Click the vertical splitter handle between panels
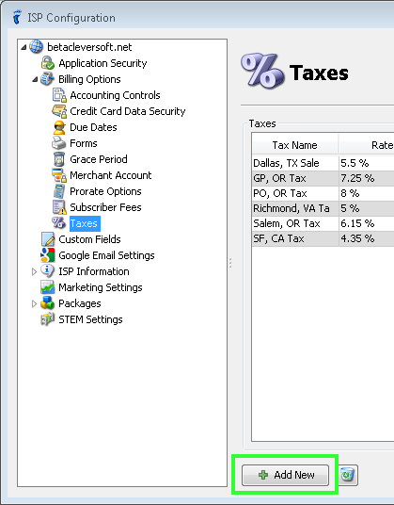The height and width of the screenshot is (505, 394). point(230,263)
